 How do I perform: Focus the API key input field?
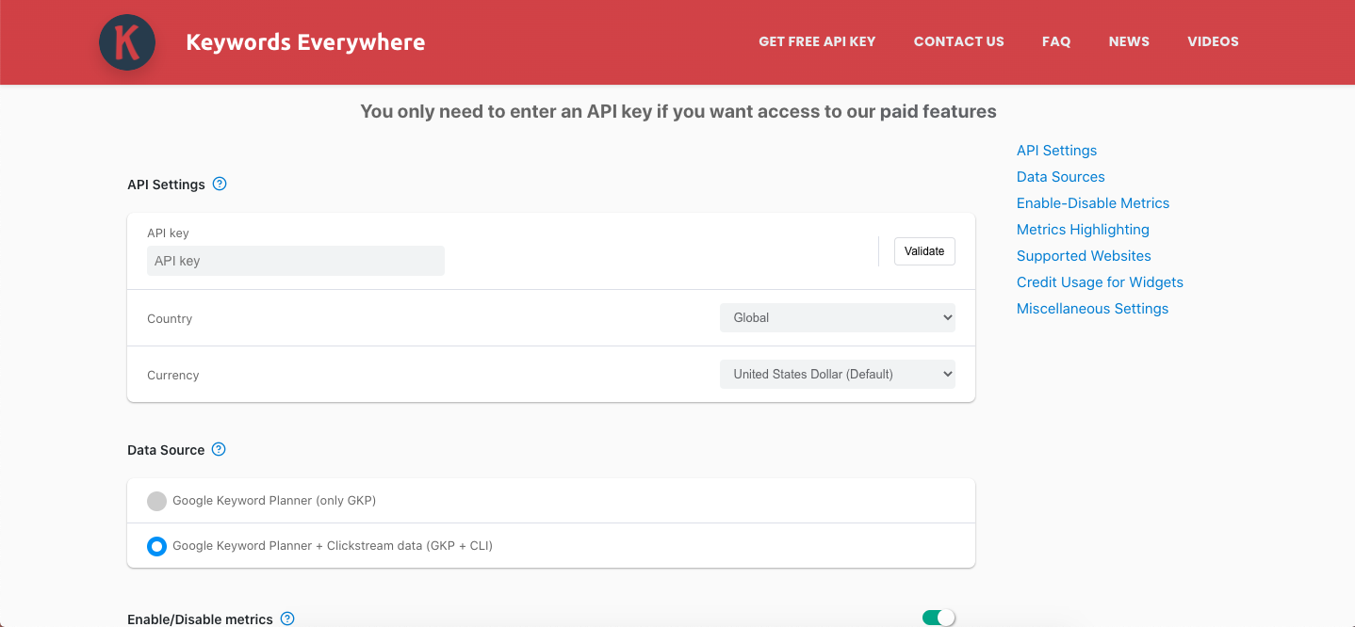pyautogui.click(x=296, y=261)
